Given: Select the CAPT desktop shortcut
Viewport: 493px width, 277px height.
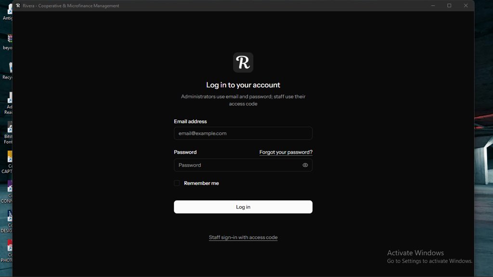Looking at the screenshot, I should coord(7,162).
